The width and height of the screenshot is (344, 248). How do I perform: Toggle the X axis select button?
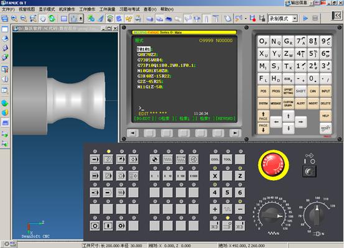click(215, 176)
